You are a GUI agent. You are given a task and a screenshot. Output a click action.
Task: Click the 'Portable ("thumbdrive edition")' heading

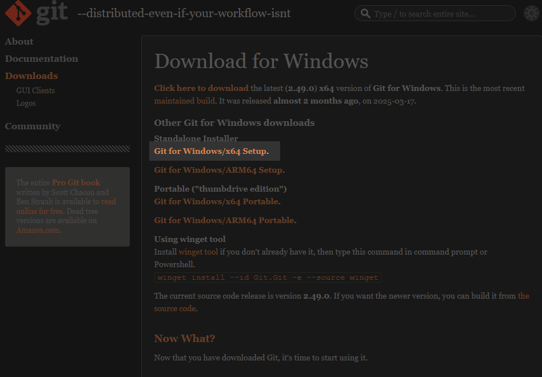(221, 189)
